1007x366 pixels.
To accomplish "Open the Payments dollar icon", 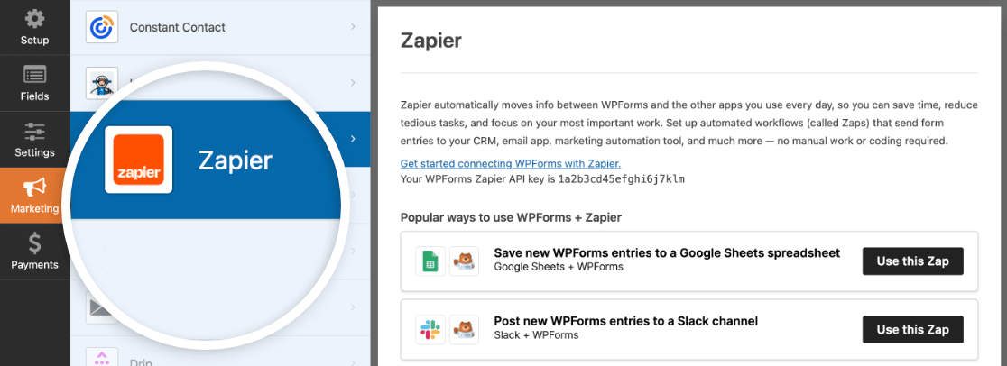I will point(34,244).
